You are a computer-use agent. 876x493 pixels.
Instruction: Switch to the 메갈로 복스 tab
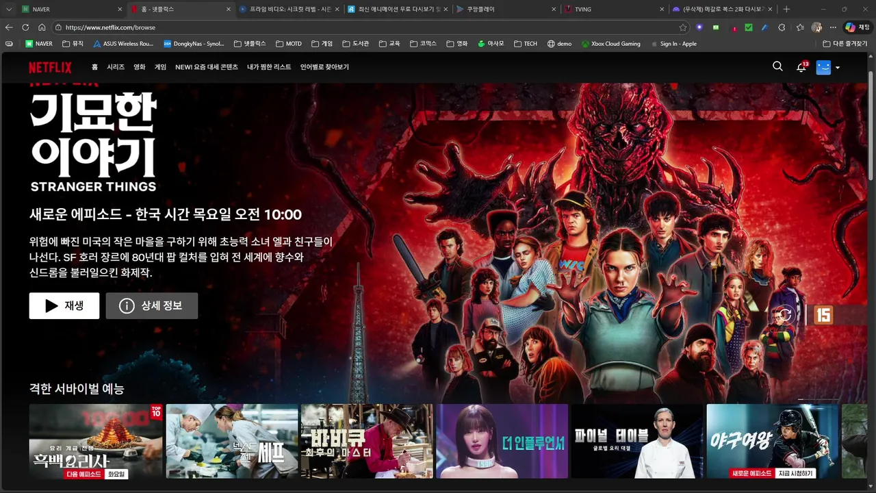pyautogui.click(x=722, y=9)
